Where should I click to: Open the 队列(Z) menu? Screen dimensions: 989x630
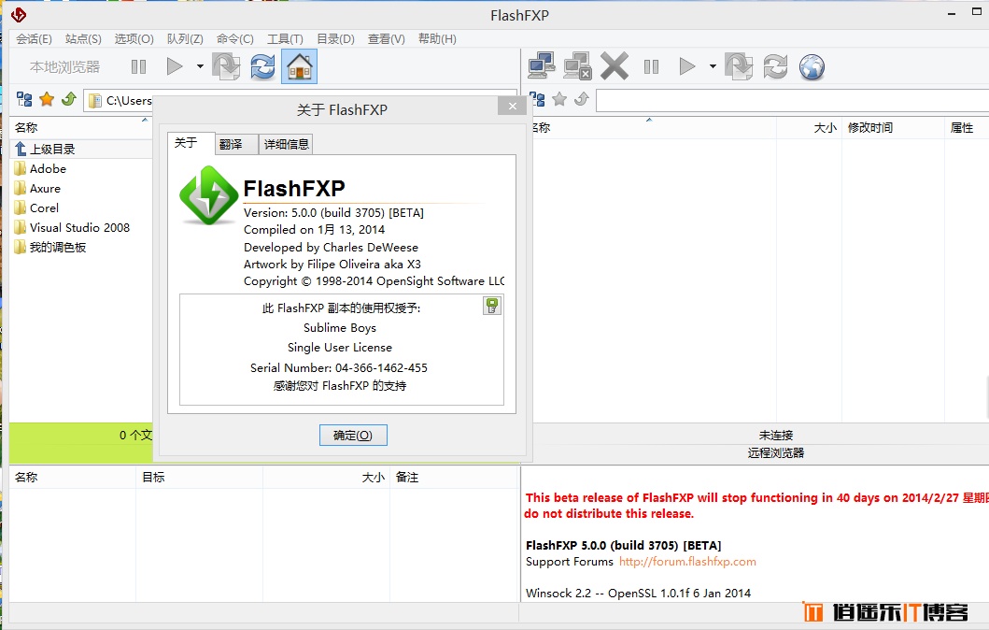click(x=185, y=39)
